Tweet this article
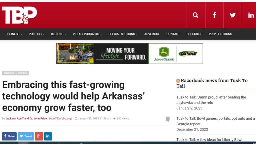This screenshot has height=144, width=256. pyautogui.click(x=26, y=136)
